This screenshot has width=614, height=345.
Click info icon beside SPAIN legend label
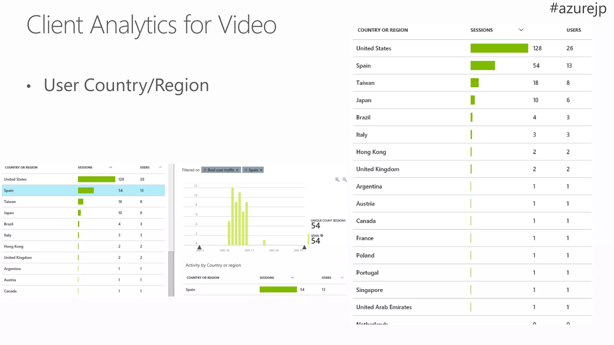click(x=322, y=235)
